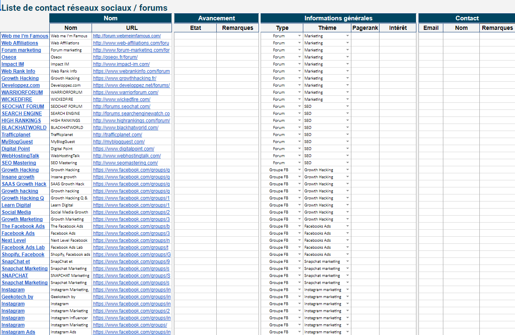
Task: Open the Thème dropdown in the SNAPCHAT row
Action: pos(348,276)
